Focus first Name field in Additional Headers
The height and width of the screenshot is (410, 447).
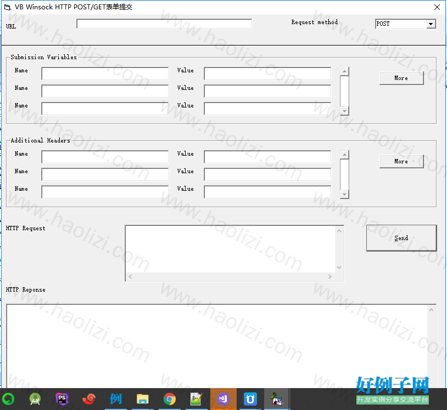click(105, 157)
